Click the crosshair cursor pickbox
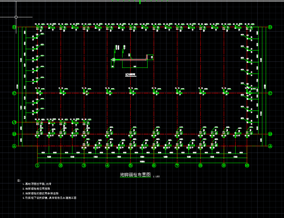The height and width of the screenshot is (218, 284). [16, 17]
